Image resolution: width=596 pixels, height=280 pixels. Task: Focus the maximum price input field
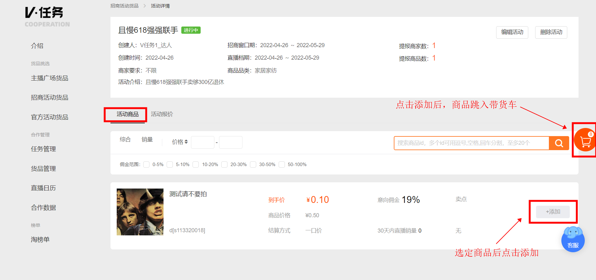tap(231, 142)
